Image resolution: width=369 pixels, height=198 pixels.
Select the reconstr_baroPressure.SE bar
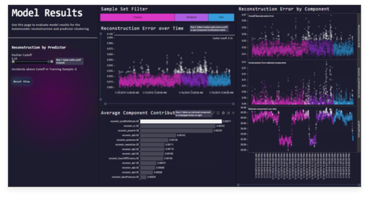coord(143,177)
